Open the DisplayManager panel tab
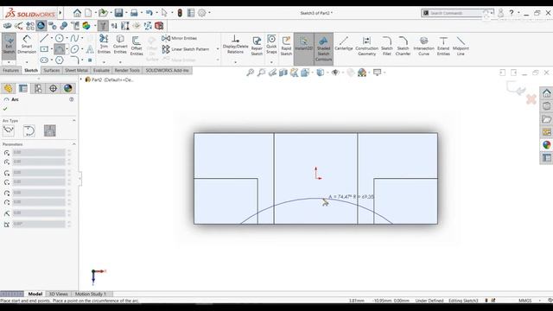The height and width of the screenshot is (311, 553). (x=68, y=88)
